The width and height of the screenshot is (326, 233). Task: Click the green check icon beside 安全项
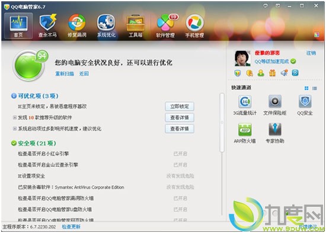pos(14,143)
